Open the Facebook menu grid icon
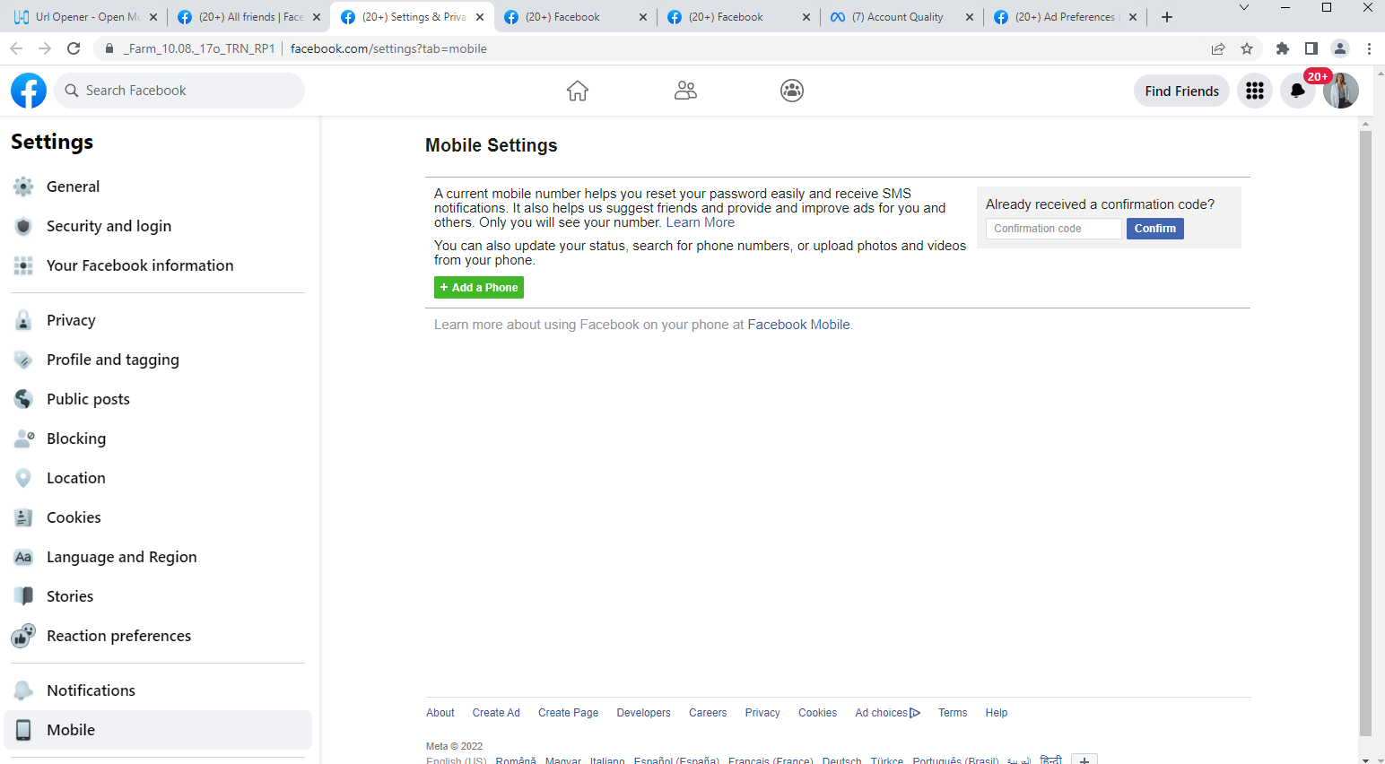This screenshot has width=1385, height=764. point(1255,91)
